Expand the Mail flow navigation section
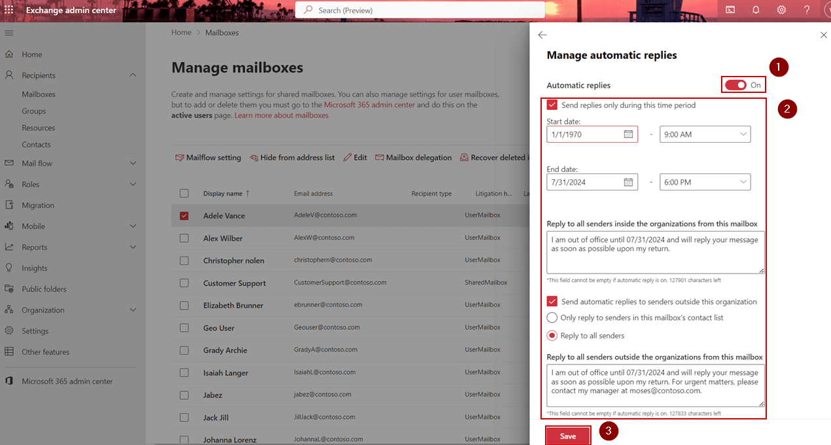 [x=37, y=163]
